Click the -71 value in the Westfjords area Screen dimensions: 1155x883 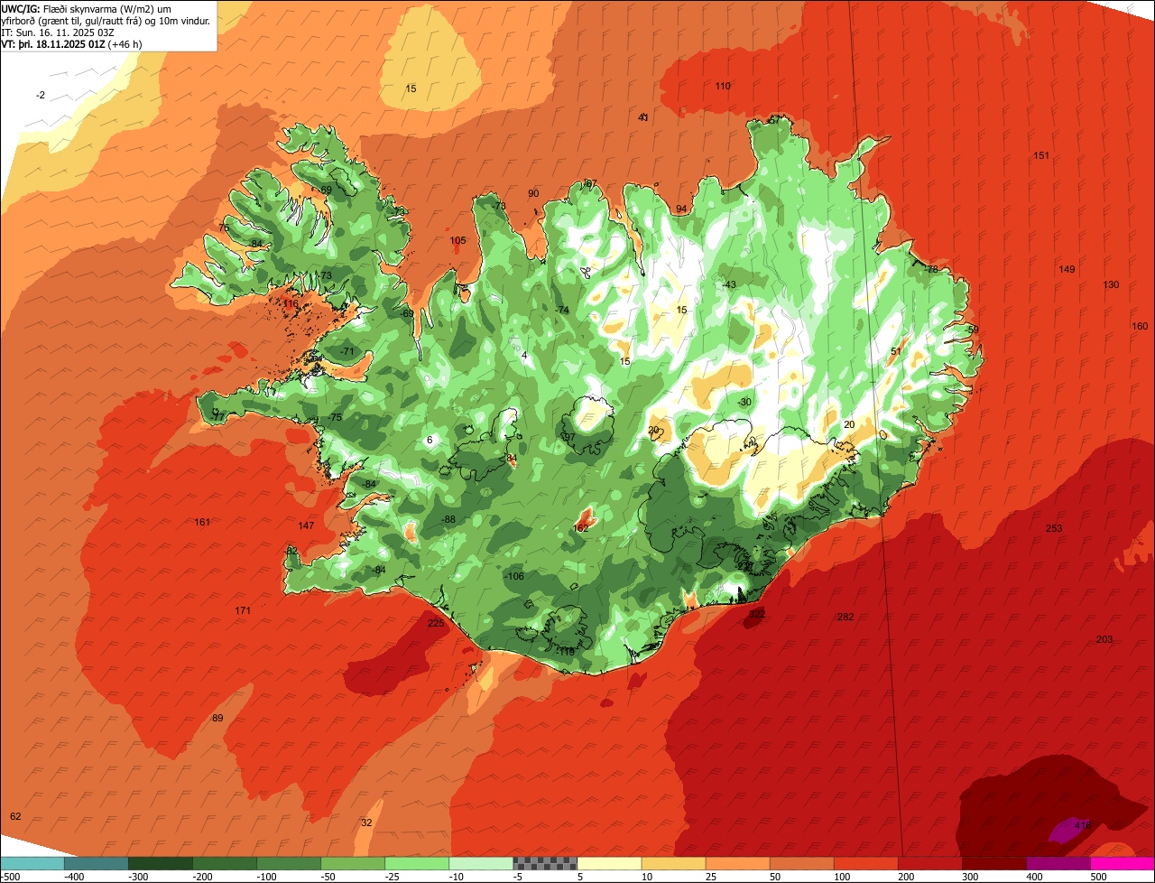(348, 351)
